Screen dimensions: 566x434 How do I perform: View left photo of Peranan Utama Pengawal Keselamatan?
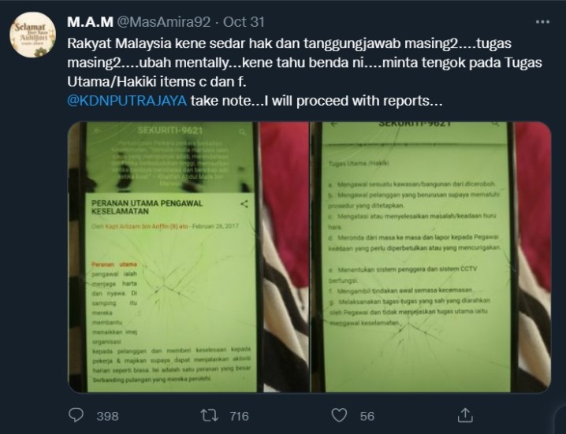[x=188, y=258]
